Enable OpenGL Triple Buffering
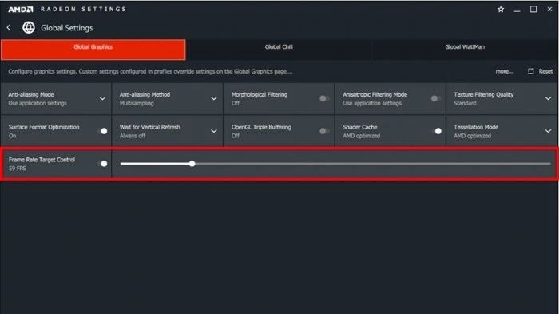559x314 pixels. 324,131
